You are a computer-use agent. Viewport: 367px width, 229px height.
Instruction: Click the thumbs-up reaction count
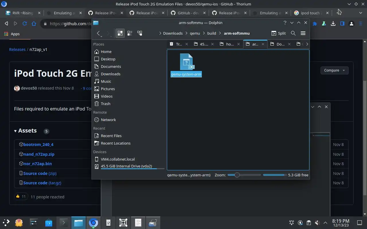pos(21,196)
